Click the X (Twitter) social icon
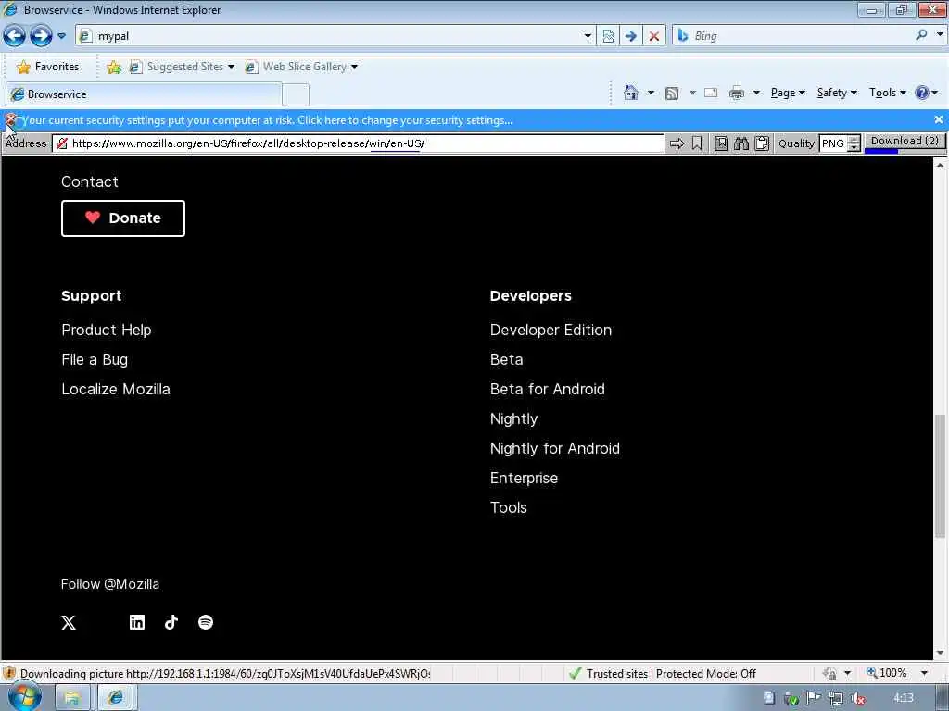The height and width of the screenshot is (711, 949). point(69,623)
